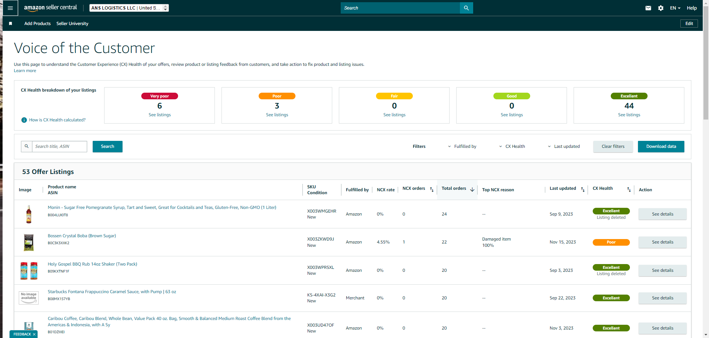This screenshot has width=709, height=338.
Task: Open the hamburger navigation menu
Action: point(10,8)
